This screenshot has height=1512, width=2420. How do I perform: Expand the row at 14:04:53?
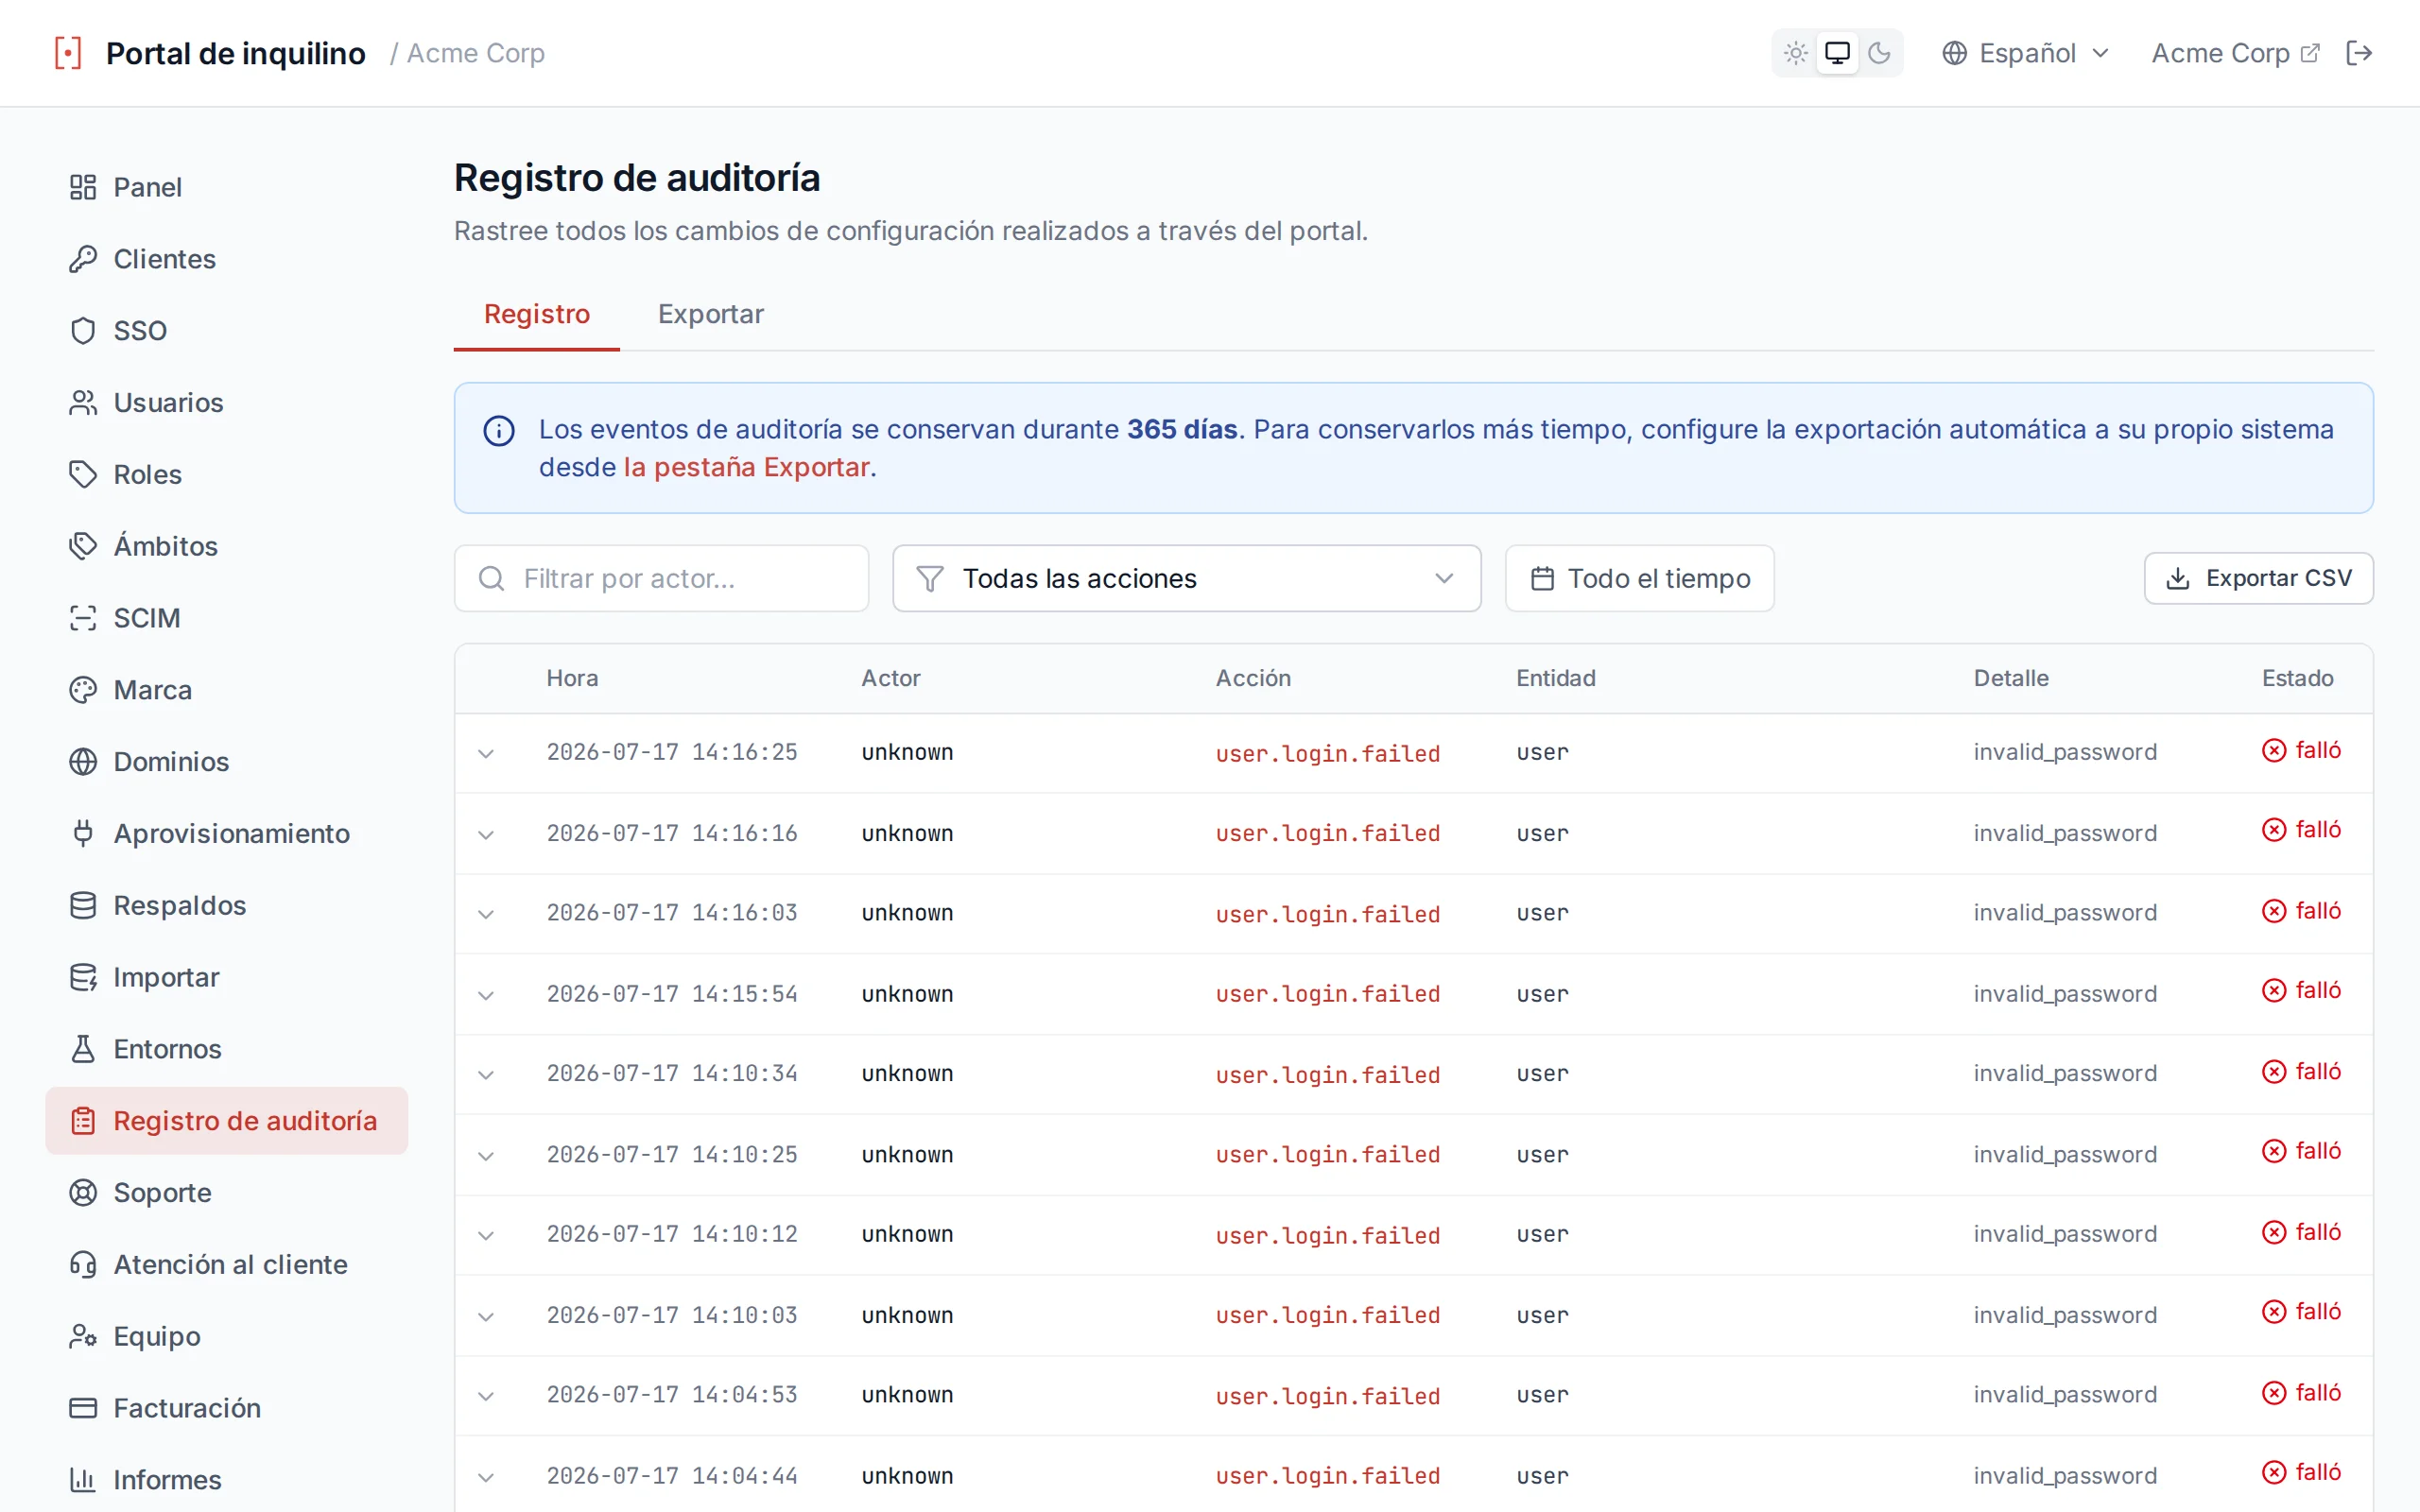click(486, 1397)
